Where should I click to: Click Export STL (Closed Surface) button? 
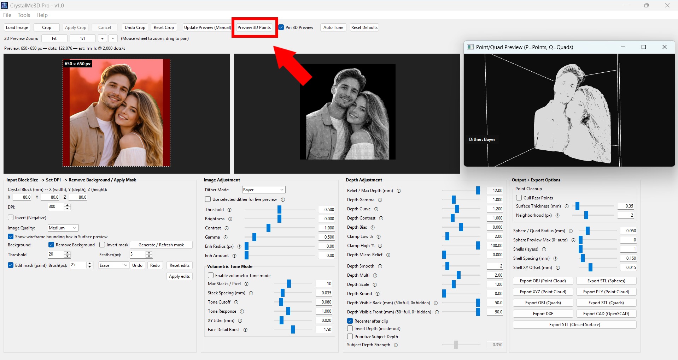click(574, 325)
